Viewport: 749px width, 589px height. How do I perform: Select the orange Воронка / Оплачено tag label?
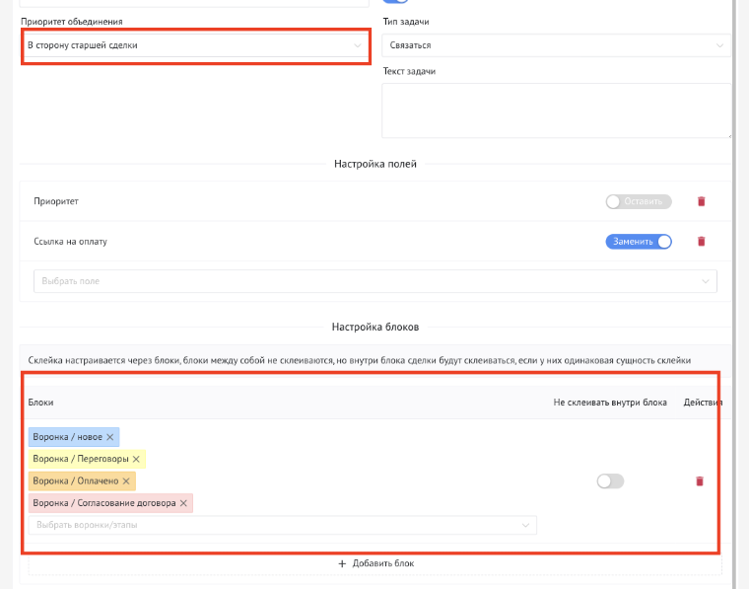click(x=75, y=481)
